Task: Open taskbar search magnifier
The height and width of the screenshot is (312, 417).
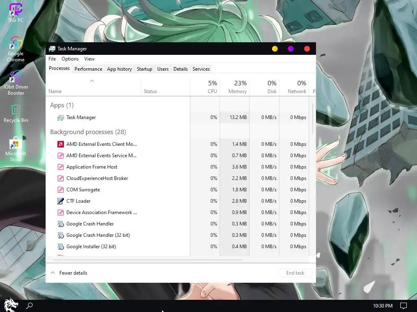Action: [29, 305]
